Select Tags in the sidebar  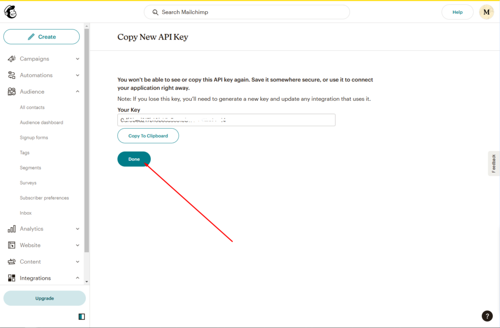click(24, 153)
